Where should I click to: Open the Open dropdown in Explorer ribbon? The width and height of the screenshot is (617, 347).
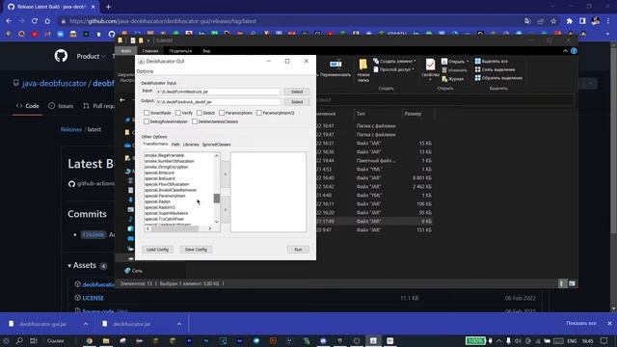point(455,62)
